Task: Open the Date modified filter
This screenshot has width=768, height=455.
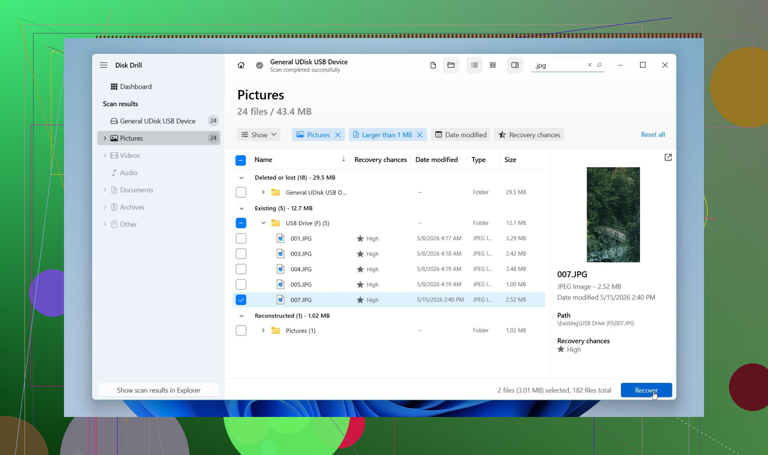Action: click(460, 135)
